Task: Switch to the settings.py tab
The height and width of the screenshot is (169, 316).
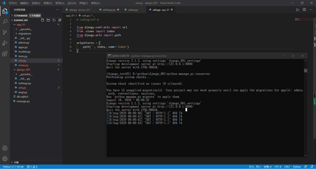Action: pyautogui.click(x=109, y=10)
